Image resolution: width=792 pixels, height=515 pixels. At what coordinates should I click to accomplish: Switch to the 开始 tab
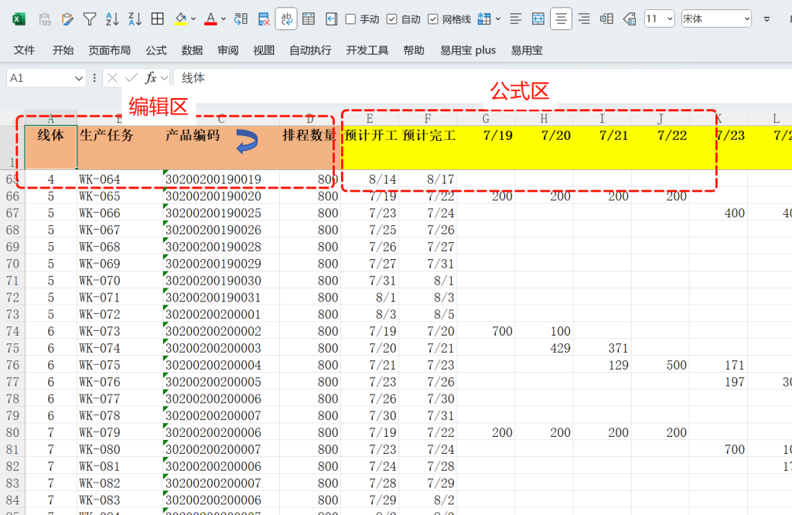point(63,50)
